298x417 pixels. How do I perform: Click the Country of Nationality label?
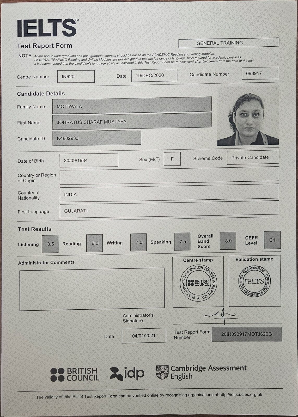29,195
